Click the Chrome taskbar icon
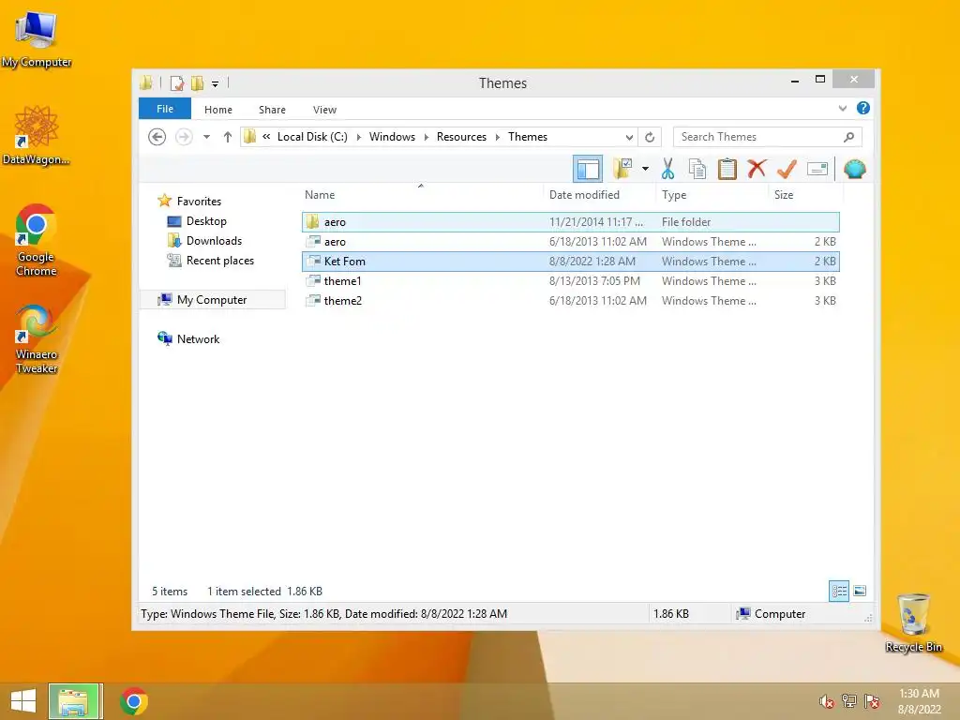 click(134, 701)
